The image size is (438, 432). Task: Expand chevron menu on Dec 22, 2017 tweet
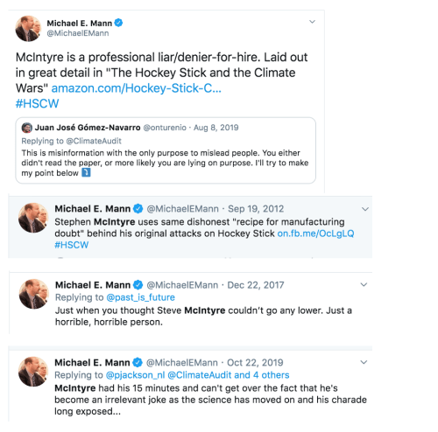[x=364, y=284]
